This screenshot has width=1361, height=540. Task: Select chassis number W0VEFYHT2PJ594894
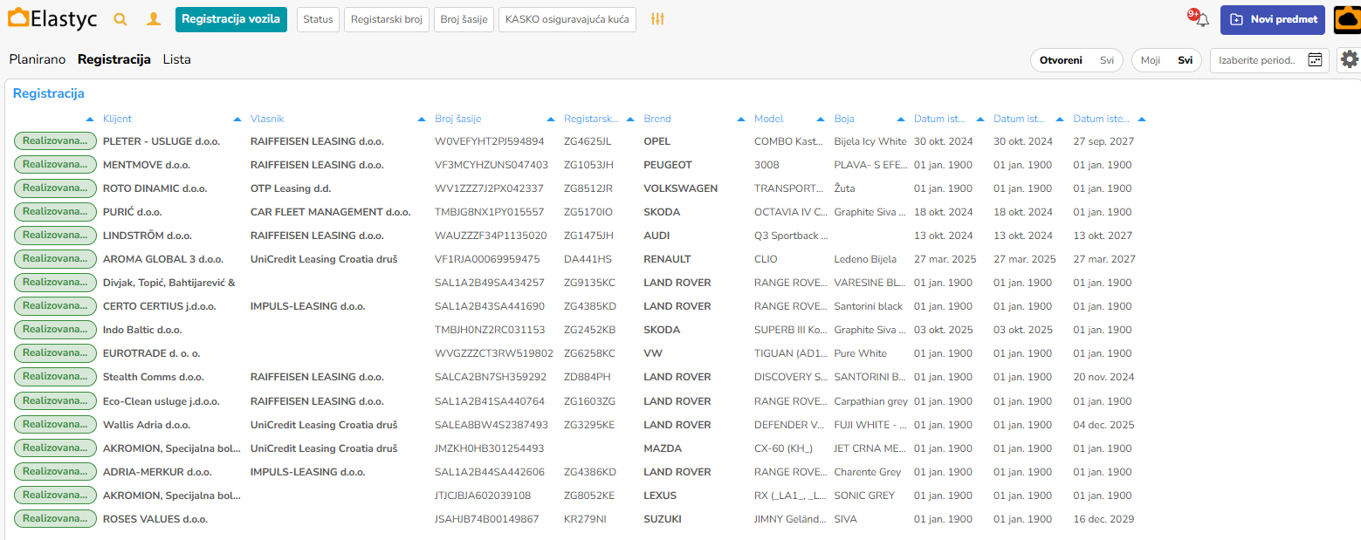coord(490,141)
